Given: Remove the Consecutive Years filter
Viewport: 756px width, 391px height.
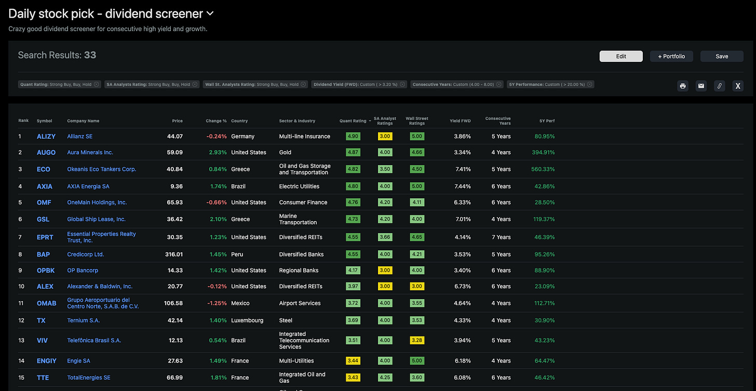Looking at the screenshot, I should [x=498, y=84].
